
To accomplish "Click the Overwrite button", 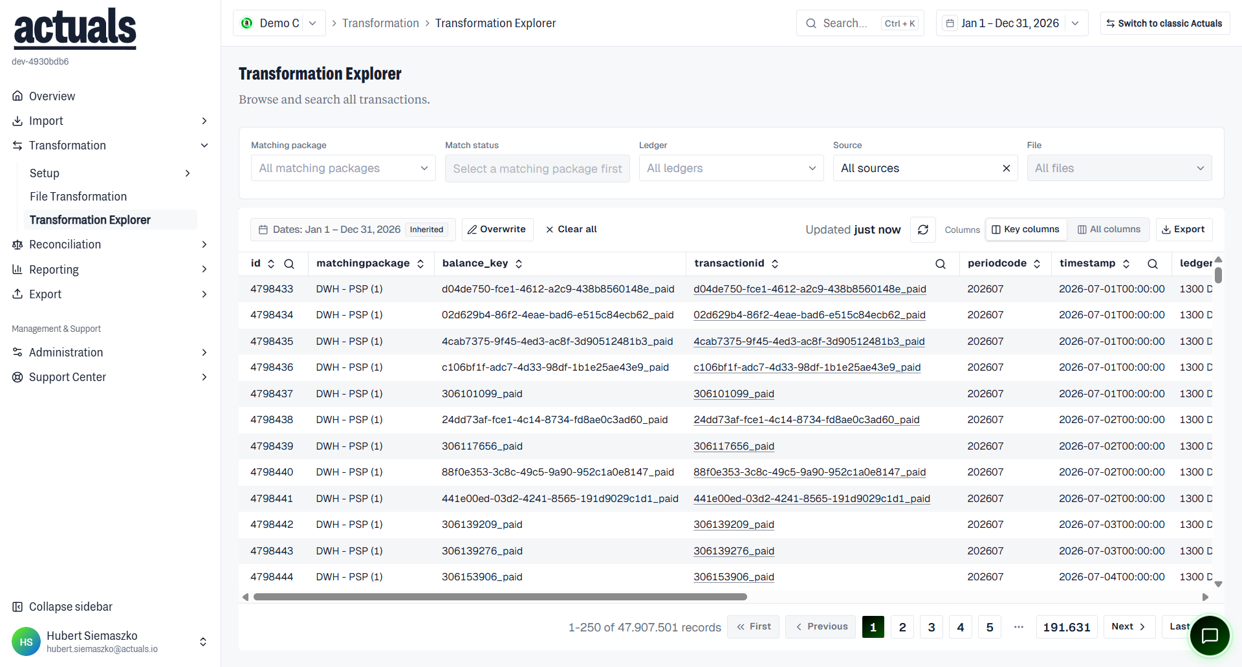I will [497, 230].
